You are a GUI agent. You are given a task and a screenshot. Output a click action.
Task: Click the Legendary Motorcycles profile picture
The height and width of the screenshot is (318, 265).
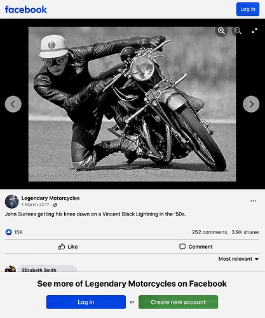click(x=12, y=202)
